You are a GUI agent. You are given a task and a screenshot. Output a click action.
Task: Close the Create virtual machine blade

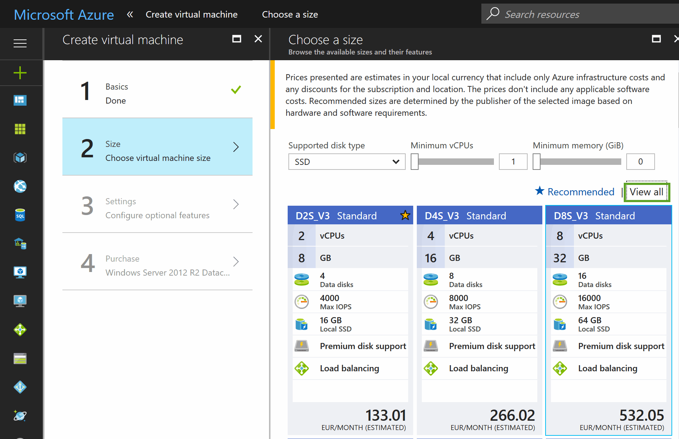(x=258, y=39)
